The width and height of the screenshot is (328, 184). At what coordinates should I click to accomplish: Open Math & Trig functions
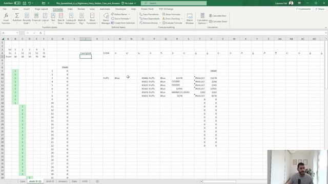pyautogui.click(x=81, y=18)
